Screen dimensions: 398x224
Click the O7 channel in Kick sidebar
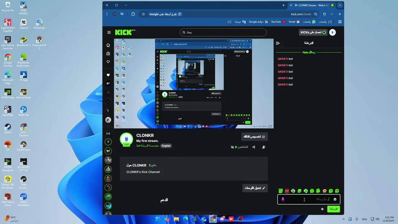[x=108, y=83]
